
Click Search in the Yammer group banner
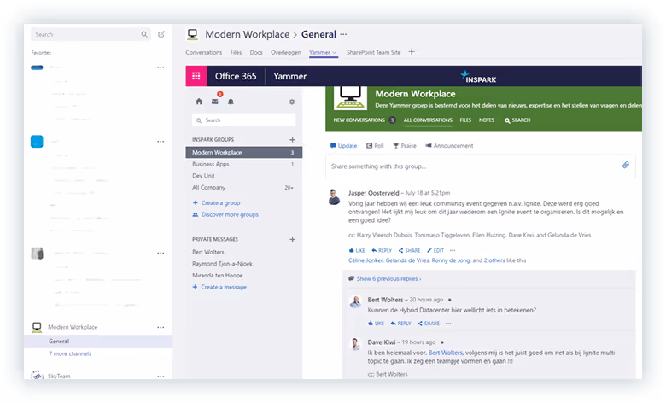pyautogui.click(x=517, y=120)
